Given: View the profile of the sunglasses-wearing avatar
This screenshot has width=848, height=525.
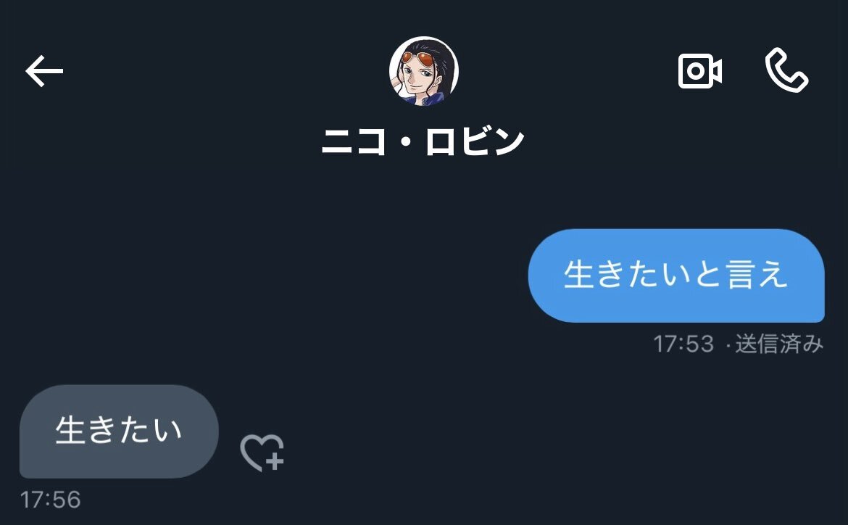Looking at the screenshot, I should 423,71.
